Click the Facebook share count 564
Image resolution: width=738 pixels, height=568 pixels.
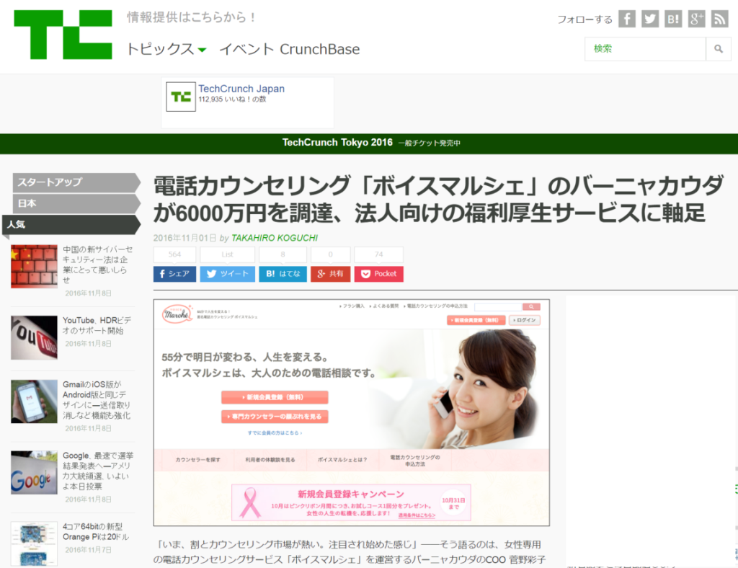pos(174,254)
